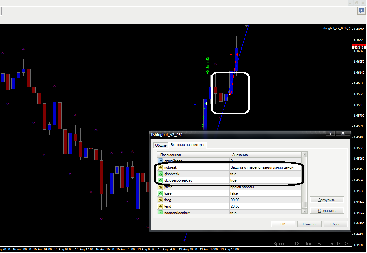Close the fishingbot_v2_051 dialog
Image resolution: width=367 pixels, height=253 pixels.
[343, 133]
